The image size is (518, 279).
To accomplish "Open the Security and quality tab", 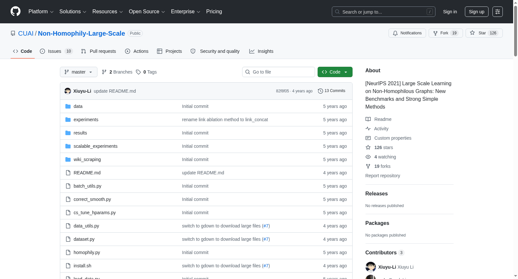I will click(x=215, y=51).
